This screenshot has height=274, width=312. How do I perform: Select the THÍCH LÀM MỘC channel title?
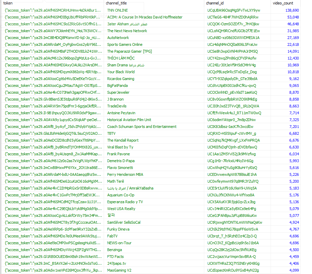pos(121,58)
